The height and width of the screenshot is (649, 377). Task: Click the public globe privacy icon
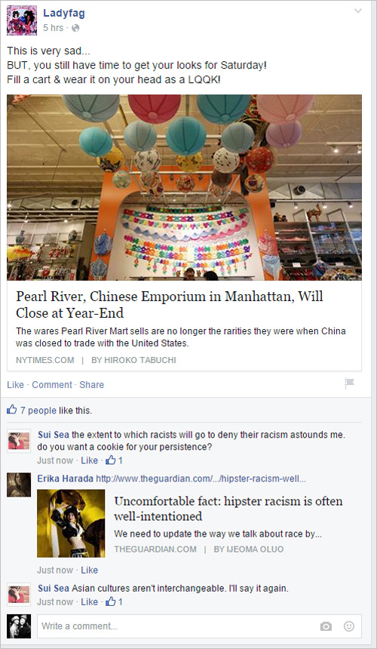click(x=75, y=28)
